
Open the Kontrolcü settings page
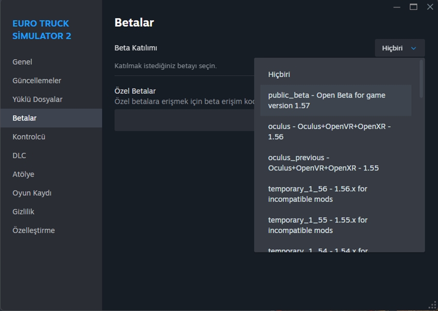29,136
